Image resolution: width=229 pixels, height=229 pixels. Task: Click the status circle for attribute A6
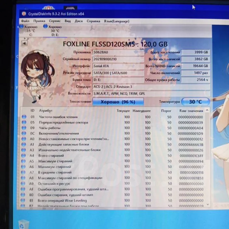[x=23, y=166]
